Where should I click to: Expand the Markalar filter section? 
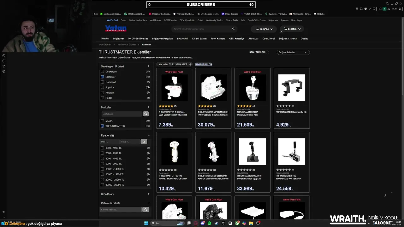[x=149, y=107]
